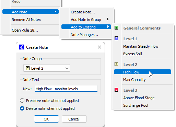Expand the Add Note in Group submenu arrow
This screenshot has height=127, width=176.
pos(108,19)
